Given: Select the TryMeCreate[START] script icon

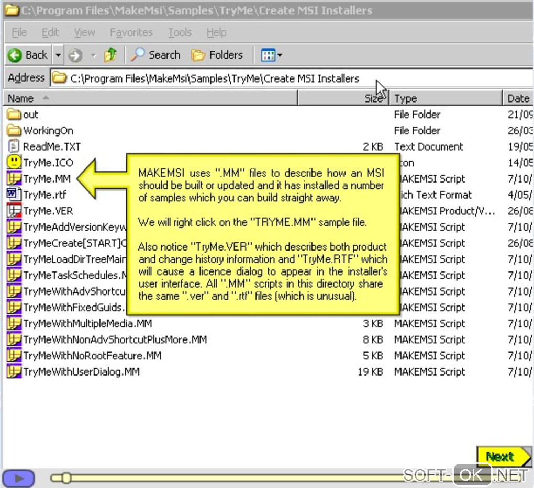Looking at the screenshot, I should [14, 243].
